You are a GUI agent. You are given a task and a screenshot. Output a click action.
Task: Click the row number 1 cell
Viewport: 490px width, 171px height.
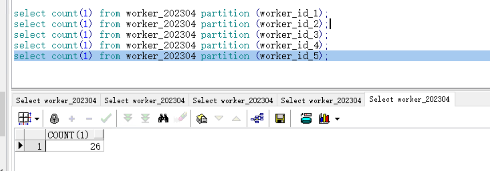tap(35, 146)
